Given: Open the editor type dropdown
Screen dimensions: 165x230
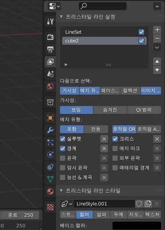Looking at the screenshot, I should point(54,6).
